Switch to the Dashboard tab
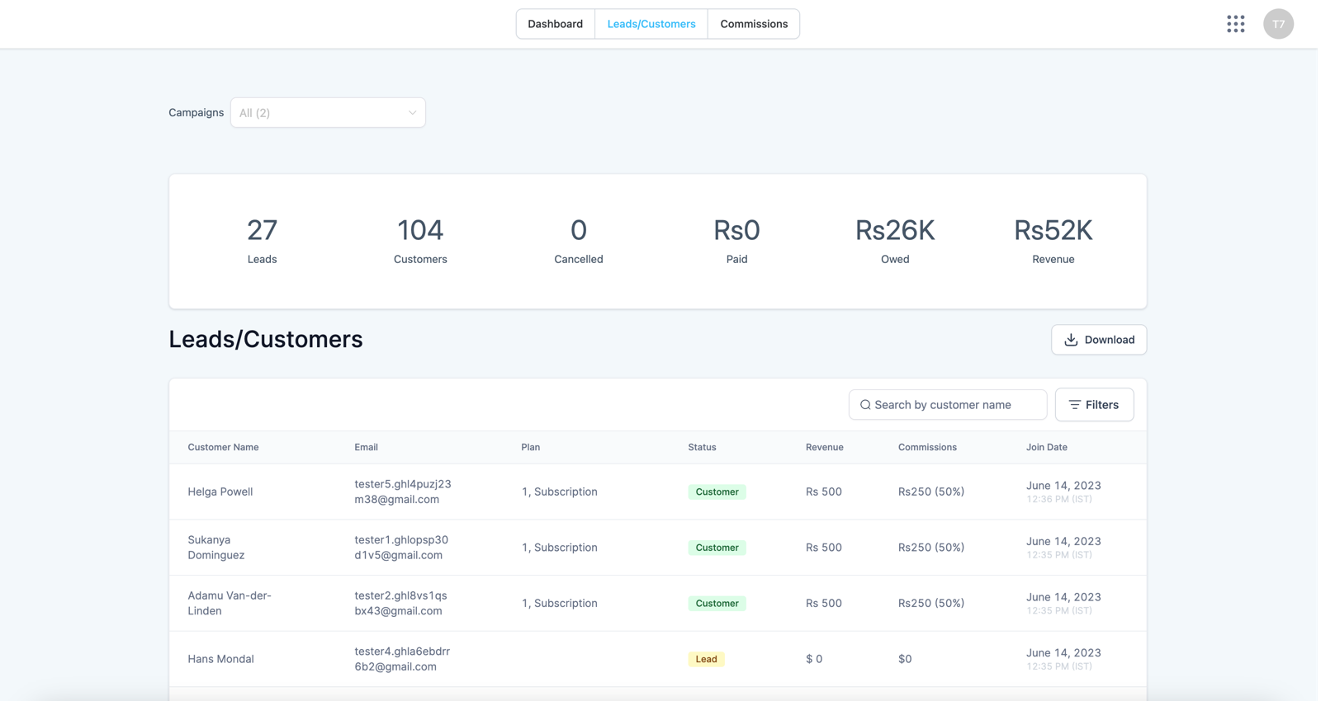Viewport: 1321px width, 701px height. (556, 24)
